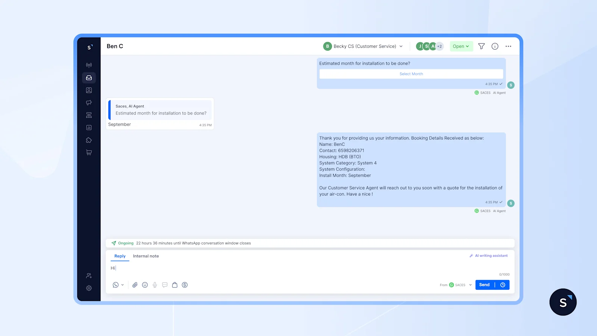Click the invite user icon in sidebar
597x336 pixels.
point(89,276)
